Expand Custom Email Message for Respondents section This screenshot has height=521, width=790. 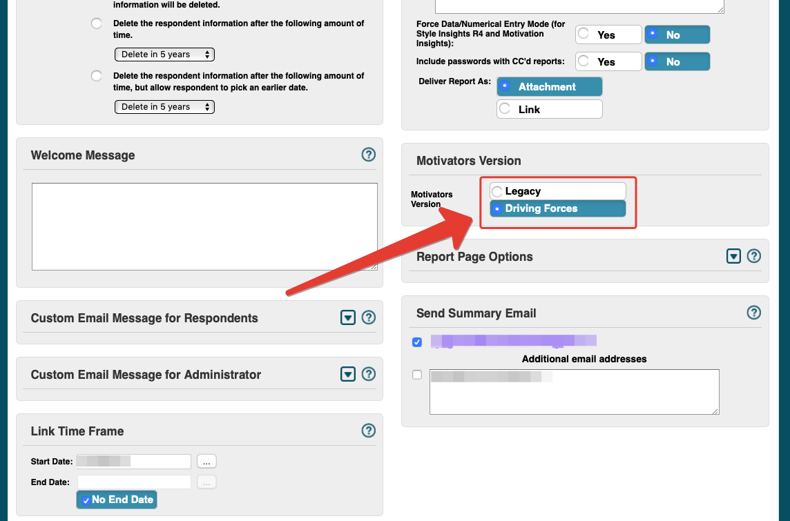(347, 317)
